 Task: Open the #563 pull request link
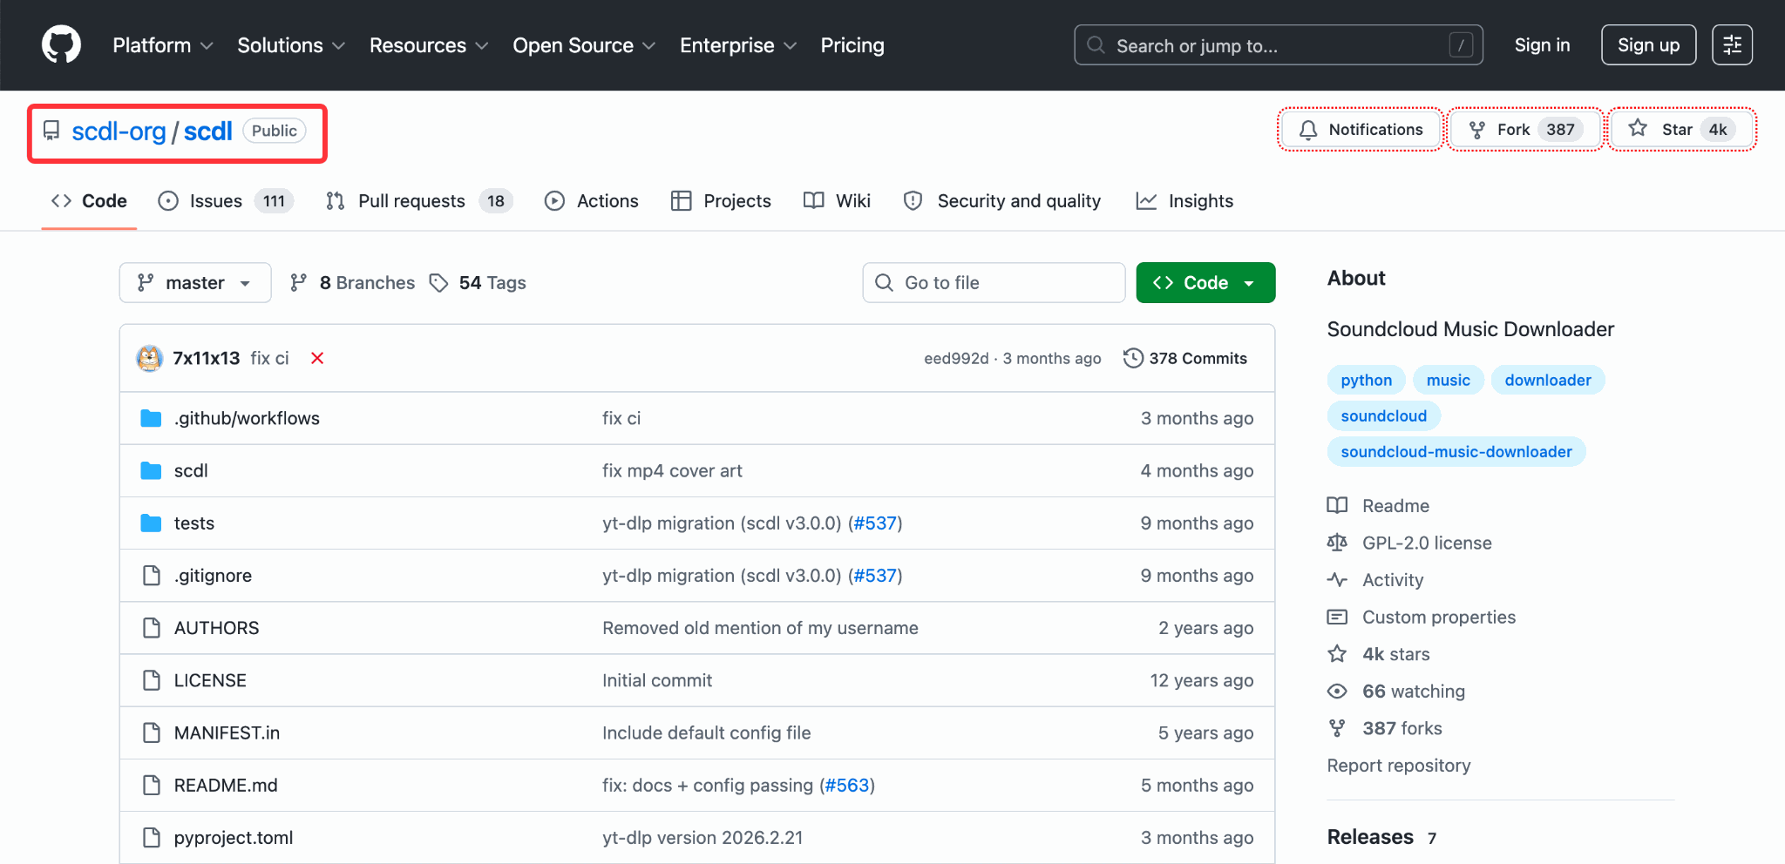coord(846,785)
